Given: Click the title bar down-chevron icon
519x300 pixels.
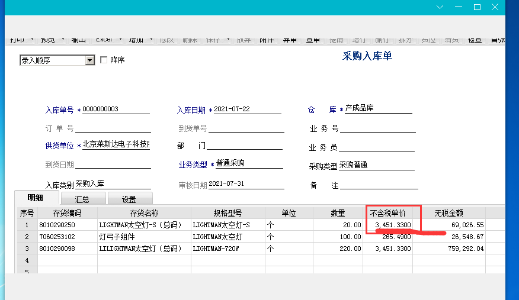Looking at the screenshot, I should coord(440,7).
